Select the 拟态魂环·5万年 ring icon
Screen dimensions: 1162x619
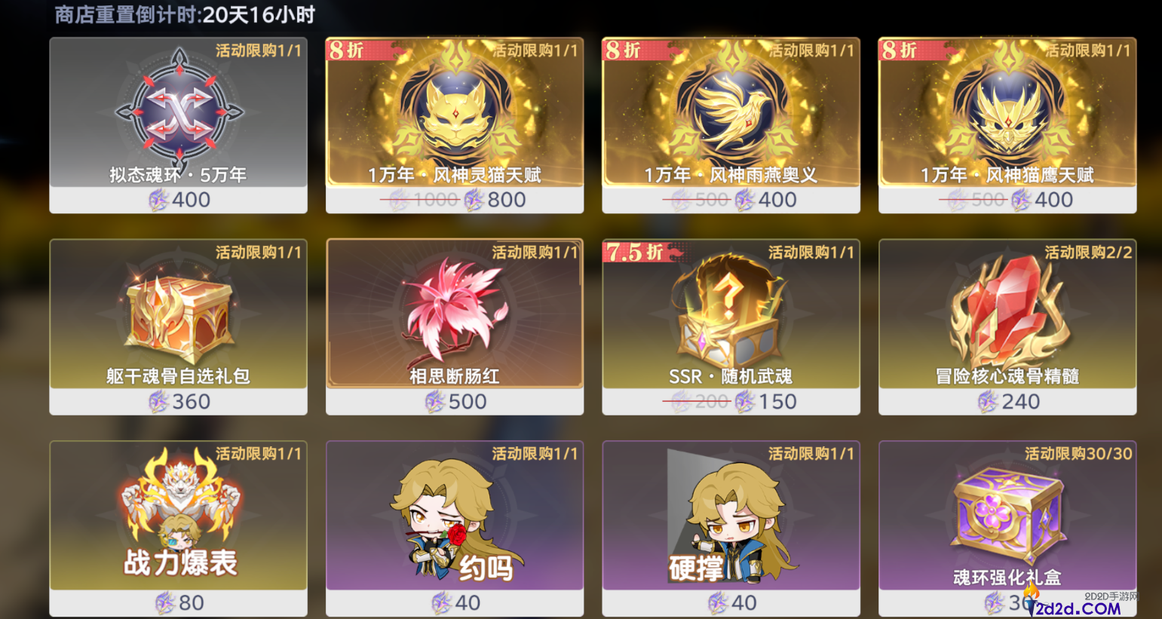(x=179, y=109)
